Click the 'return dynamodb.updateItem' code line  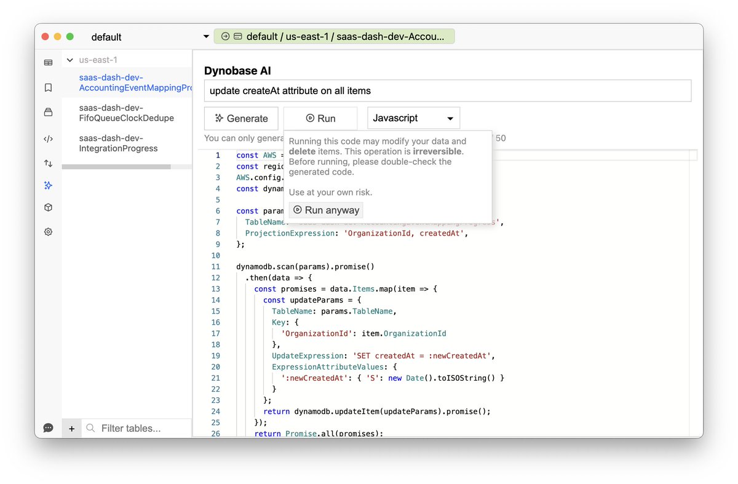click(x=377, y=411)
